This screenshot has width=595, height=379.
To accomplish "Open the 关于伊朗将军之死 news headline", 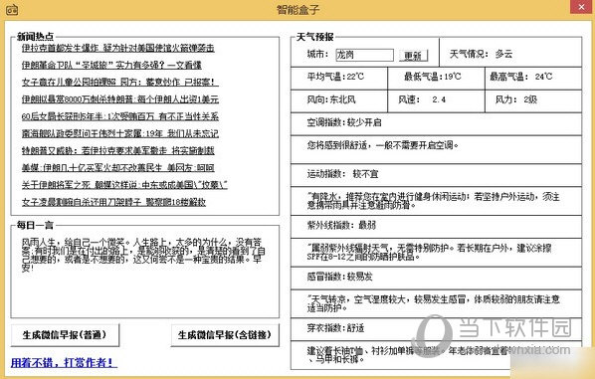I will (124, 185).
